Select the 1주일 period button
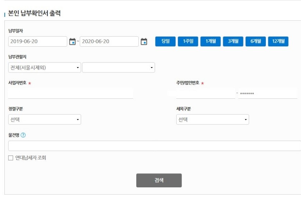 click(188, 41)
